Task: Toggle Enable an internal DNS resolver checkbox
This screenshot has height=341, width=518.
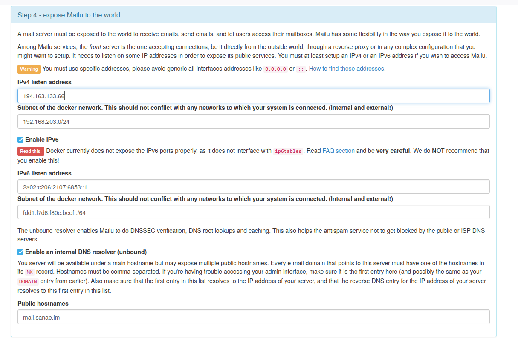Action: click(20, 252)
